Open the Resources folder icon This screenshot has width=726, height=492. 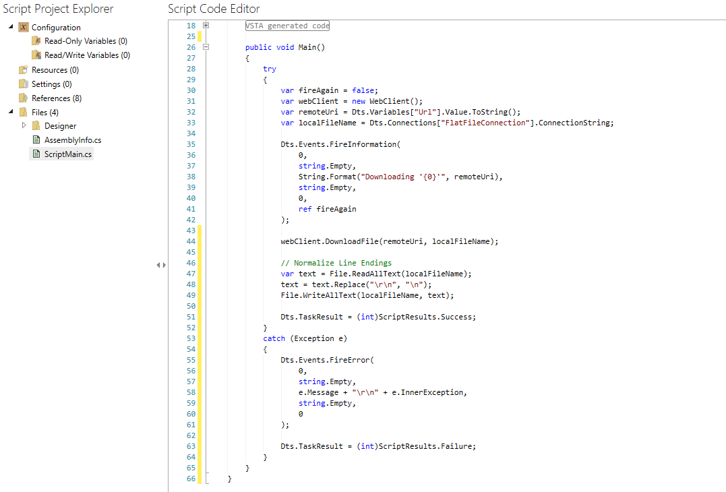point(22,69)
